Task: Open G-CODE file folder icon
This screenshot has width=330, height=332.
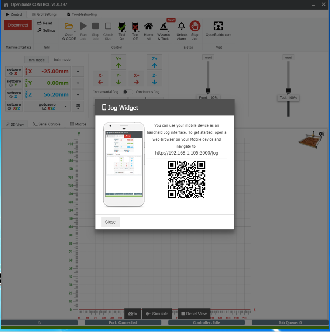Action: (69, 27)
